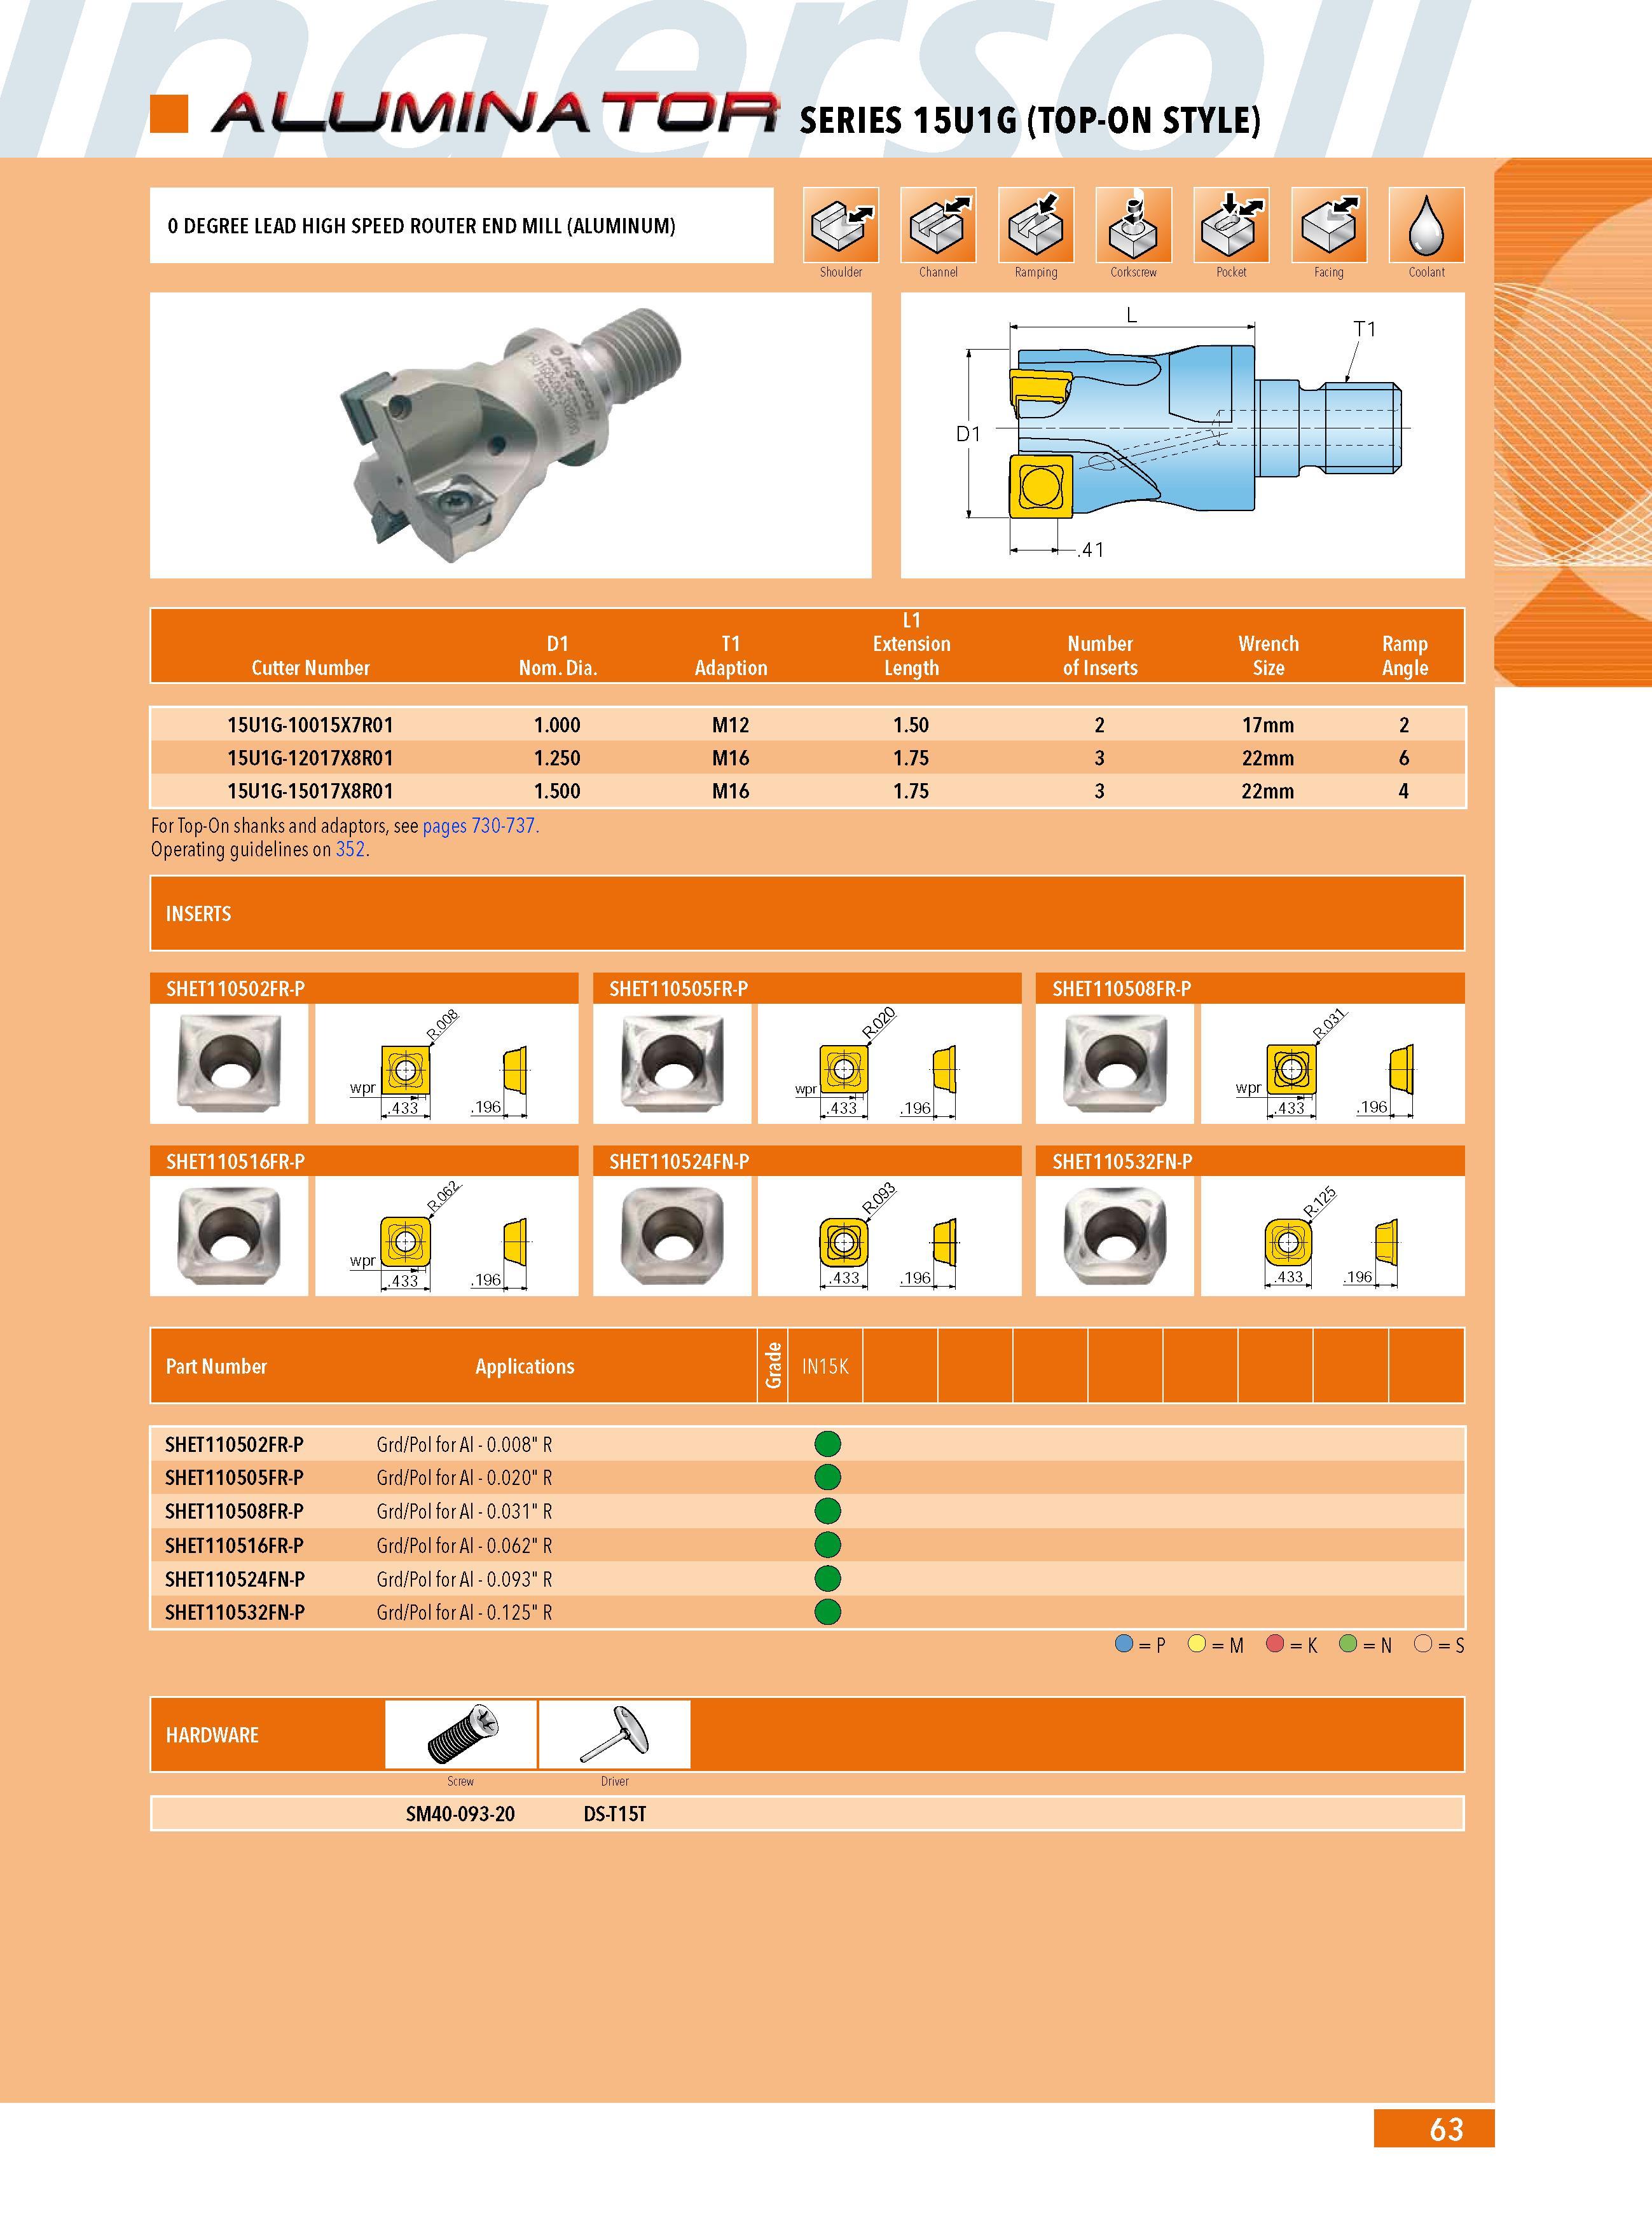This screenshot has width=1652, height=2230.
Task: Click the green grade dot for SHET110532FN-P
Action: 827,1612
